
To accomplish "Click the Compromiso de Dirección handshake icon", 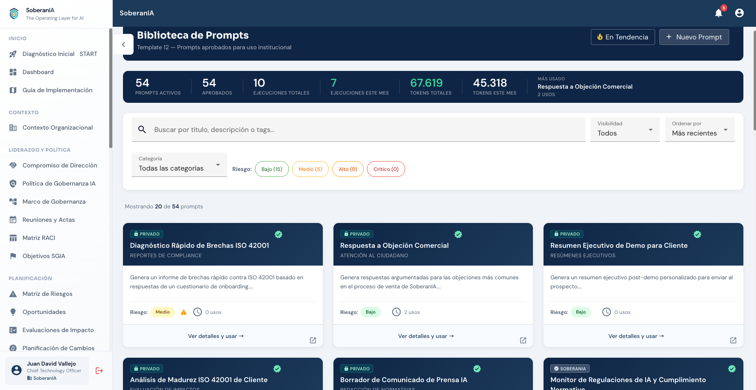I will click(x=13, y=165).
